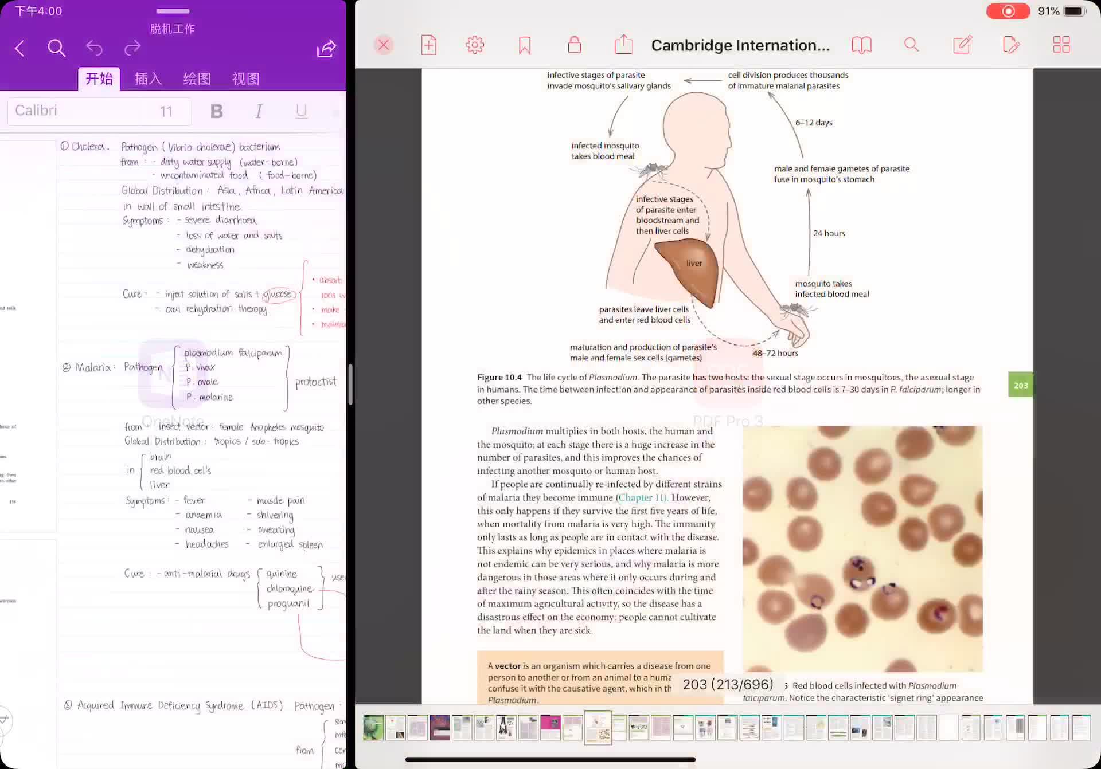The height and width of the screenshot is (769, 1101).
Task: Open the Calibri font picker
Action: [x=80, y=111]
